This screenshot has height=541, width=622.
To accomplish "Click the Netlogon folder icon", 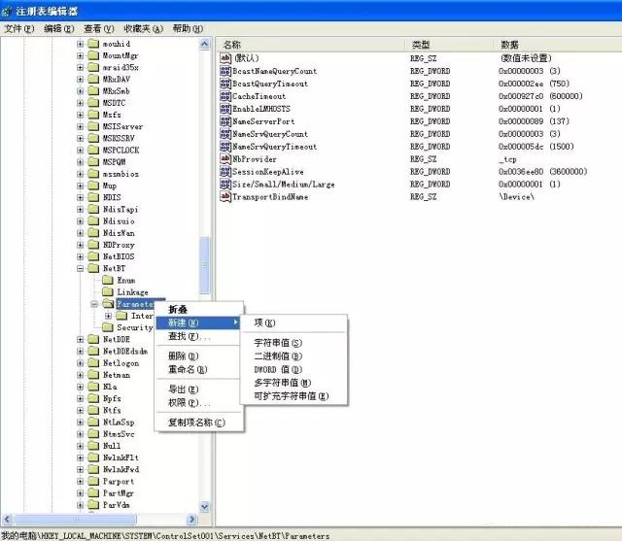I will [x=93, y=362].
